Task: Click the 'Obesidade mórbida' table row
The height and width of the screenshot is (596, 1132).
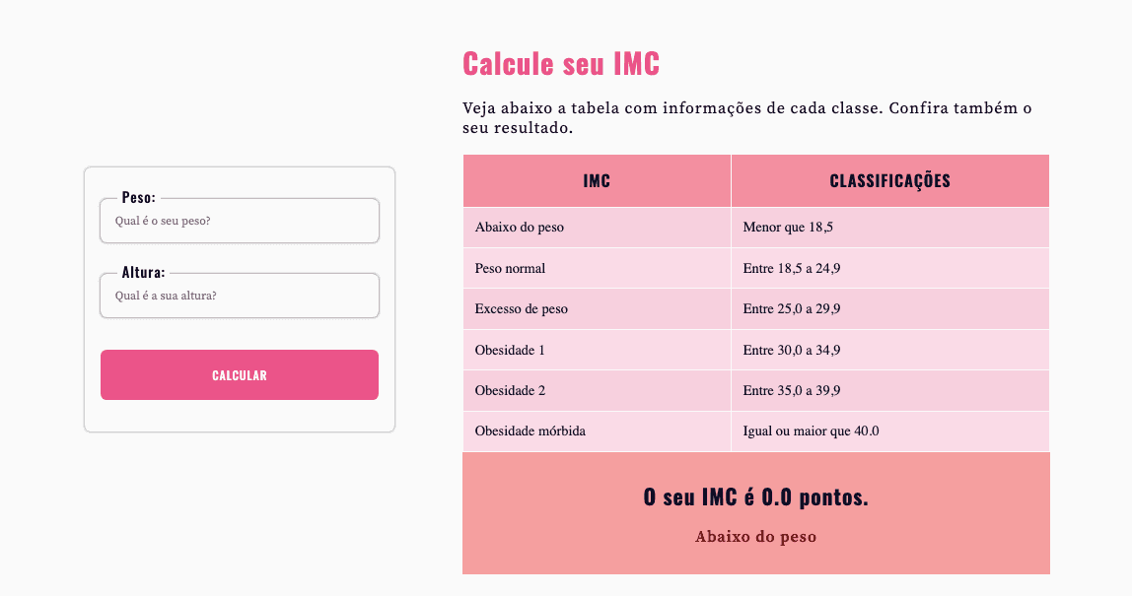Action: tap(531, 430)
